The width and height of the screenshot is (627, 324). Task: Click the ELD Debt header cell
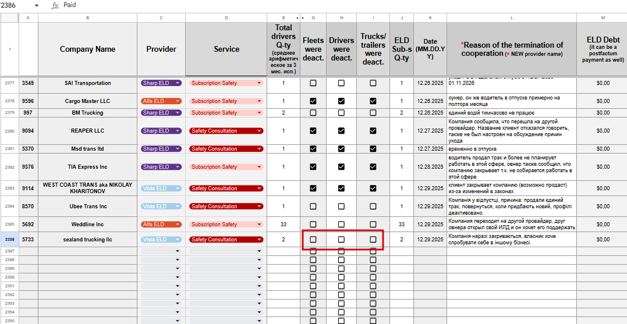[x=602, y=49]
